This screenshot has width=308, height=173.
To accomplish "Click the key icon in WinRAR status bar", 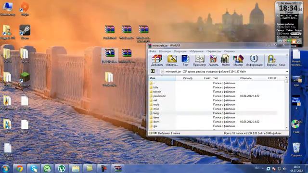I will point(155,133).
